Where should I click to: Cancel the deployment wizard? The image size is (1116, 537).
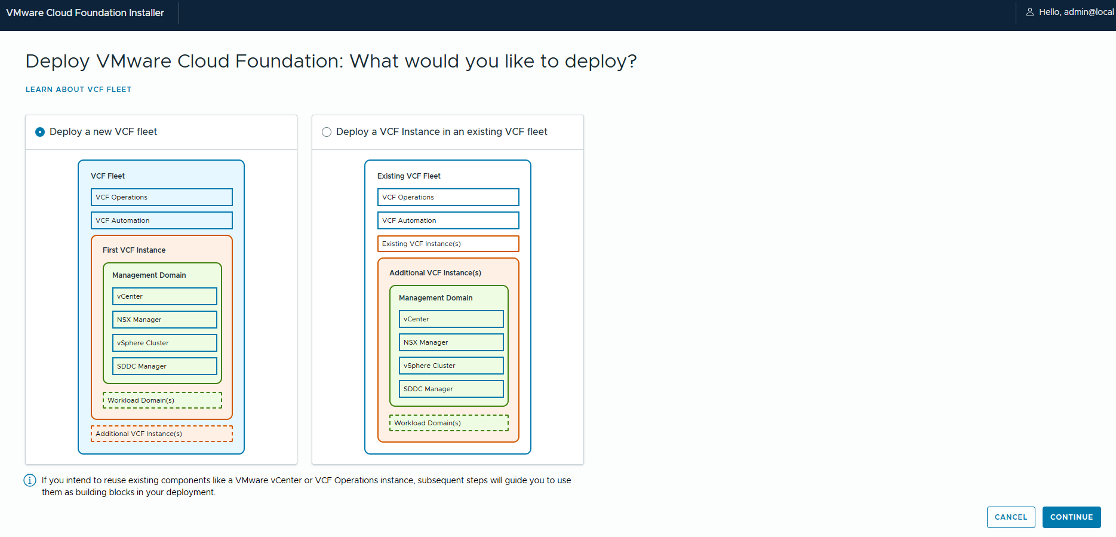tap(1010, 517)
